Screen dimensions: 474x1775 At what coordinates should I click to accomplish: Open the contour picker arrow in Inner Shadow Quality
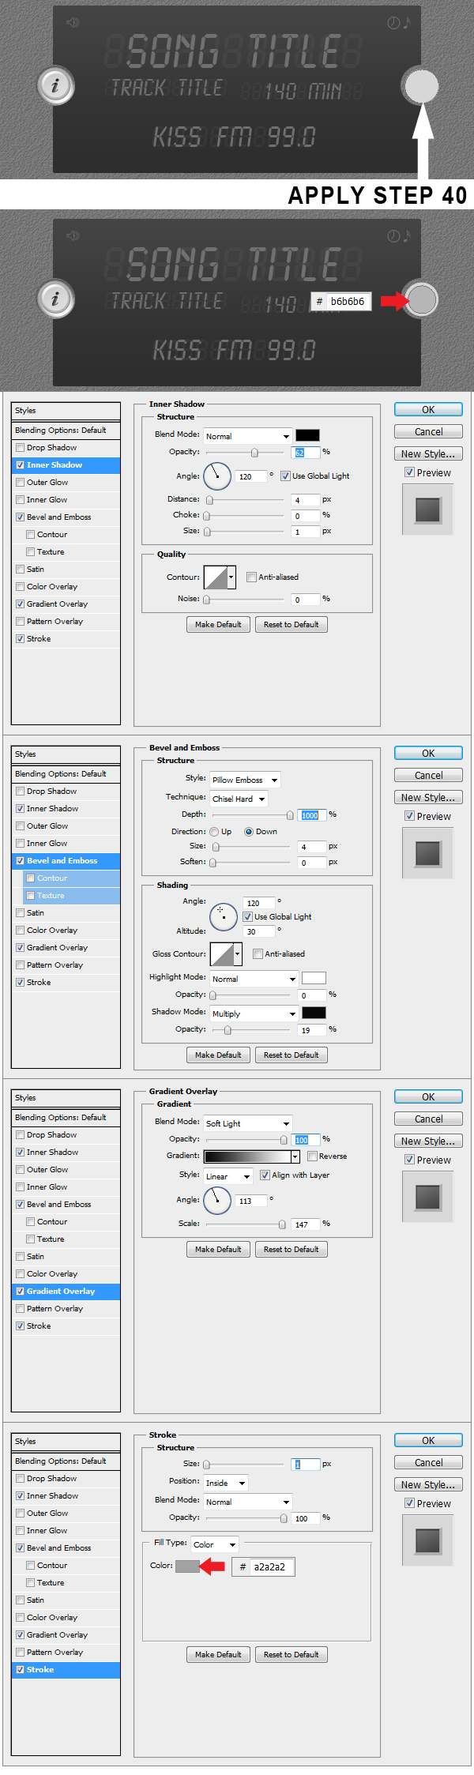231,577
